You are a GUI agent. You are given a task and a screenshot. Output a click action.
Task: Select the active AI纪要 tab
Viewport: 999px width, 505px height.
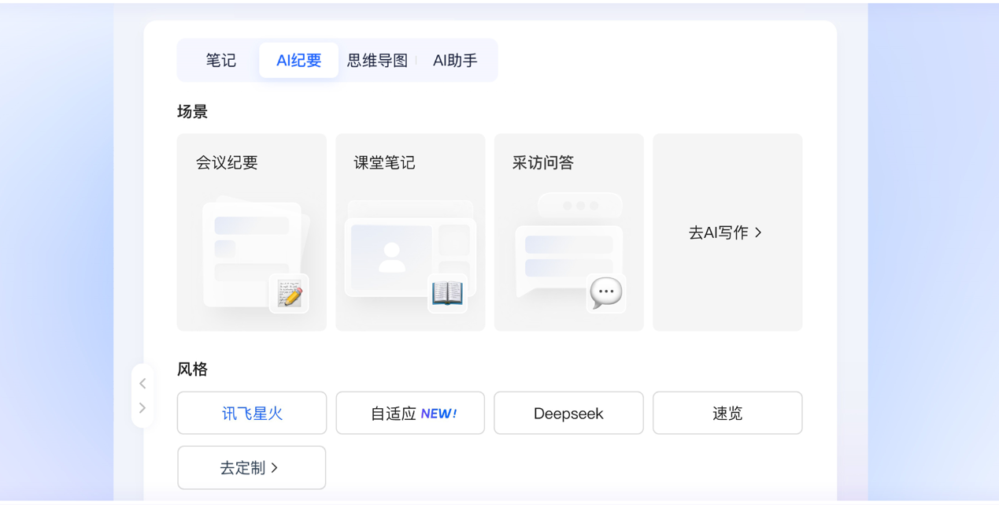point(298,61)
